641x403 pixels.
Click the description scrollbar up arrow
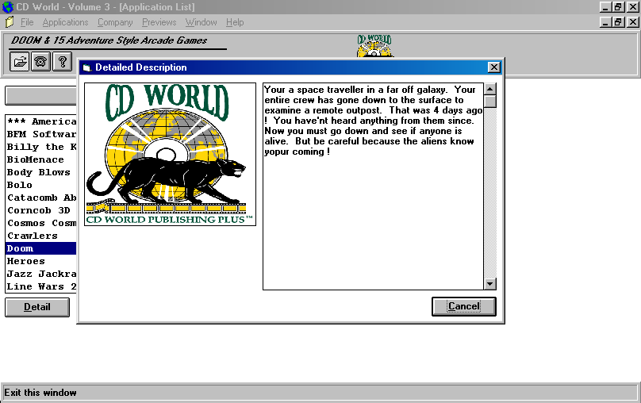pos(489,90)
